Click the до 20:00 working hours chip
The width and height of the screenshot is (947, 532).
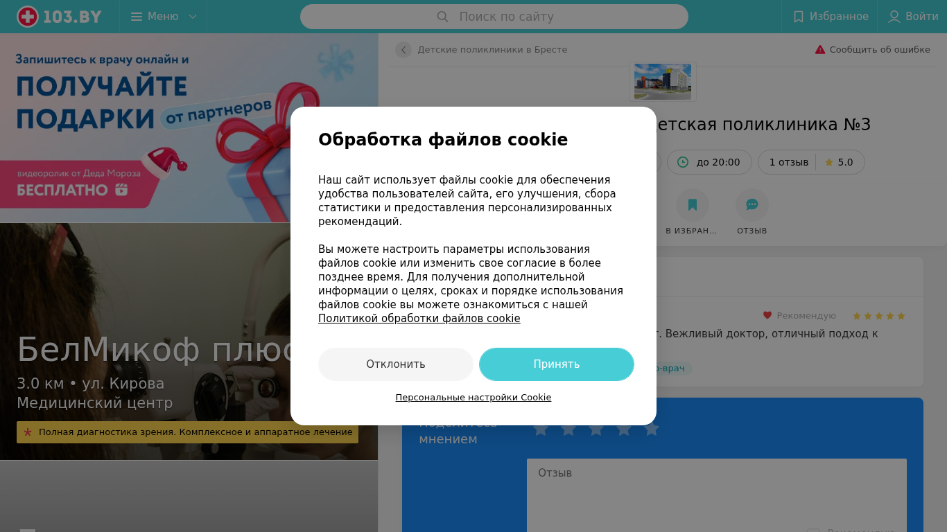709,162
